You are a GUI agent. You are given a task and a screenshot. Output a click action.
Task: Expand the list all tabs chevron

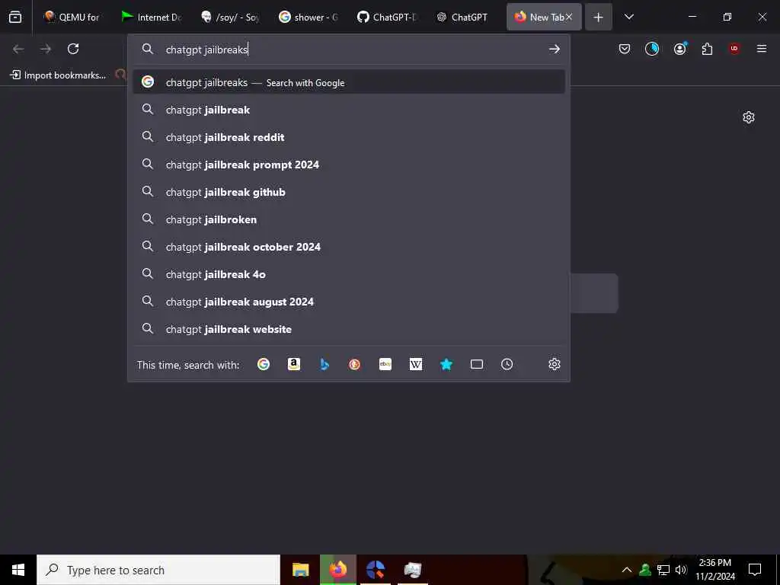pyautogui.click(x=628, y=17)
